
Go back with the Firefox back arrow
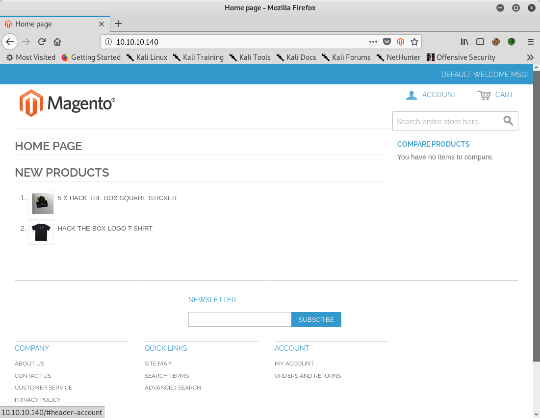[x=10, y=42]
